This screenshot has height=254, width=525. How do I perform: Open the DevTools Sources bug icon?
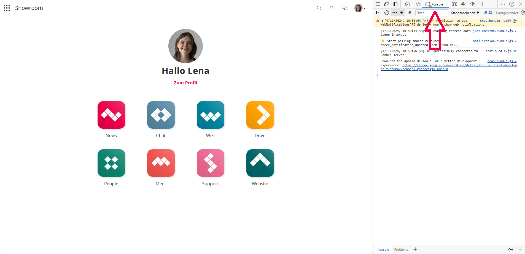pos(454,4)
